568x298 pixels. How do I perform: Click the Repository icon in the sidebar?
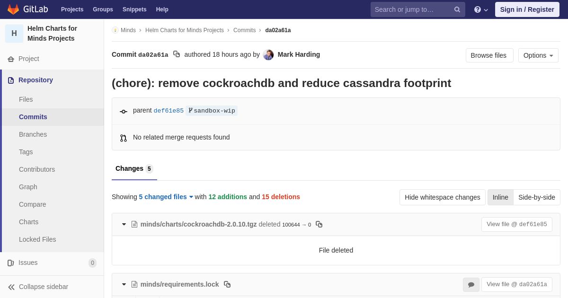click(11, 80)
